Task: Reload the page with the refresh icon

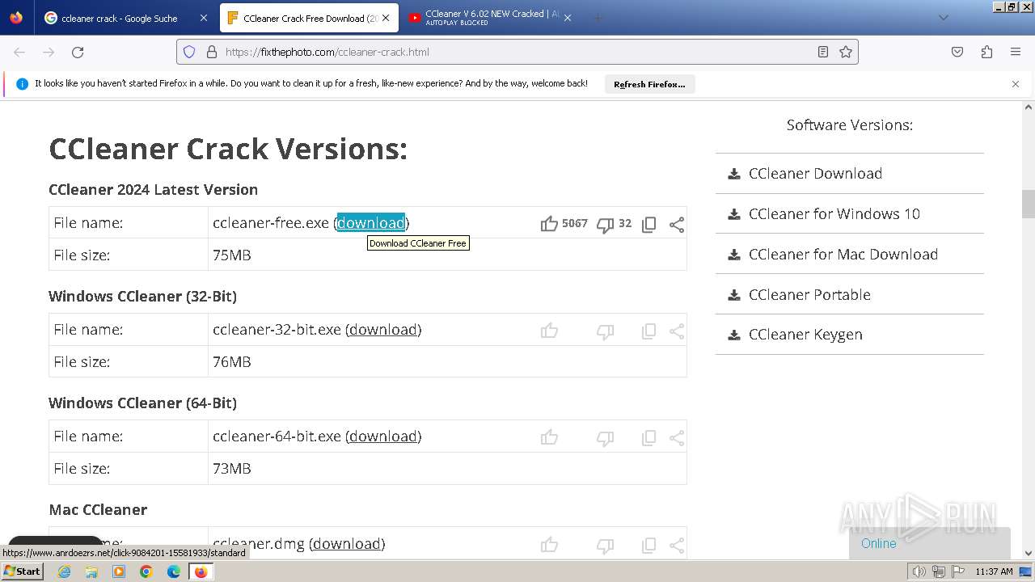Action: pos(78,52)
